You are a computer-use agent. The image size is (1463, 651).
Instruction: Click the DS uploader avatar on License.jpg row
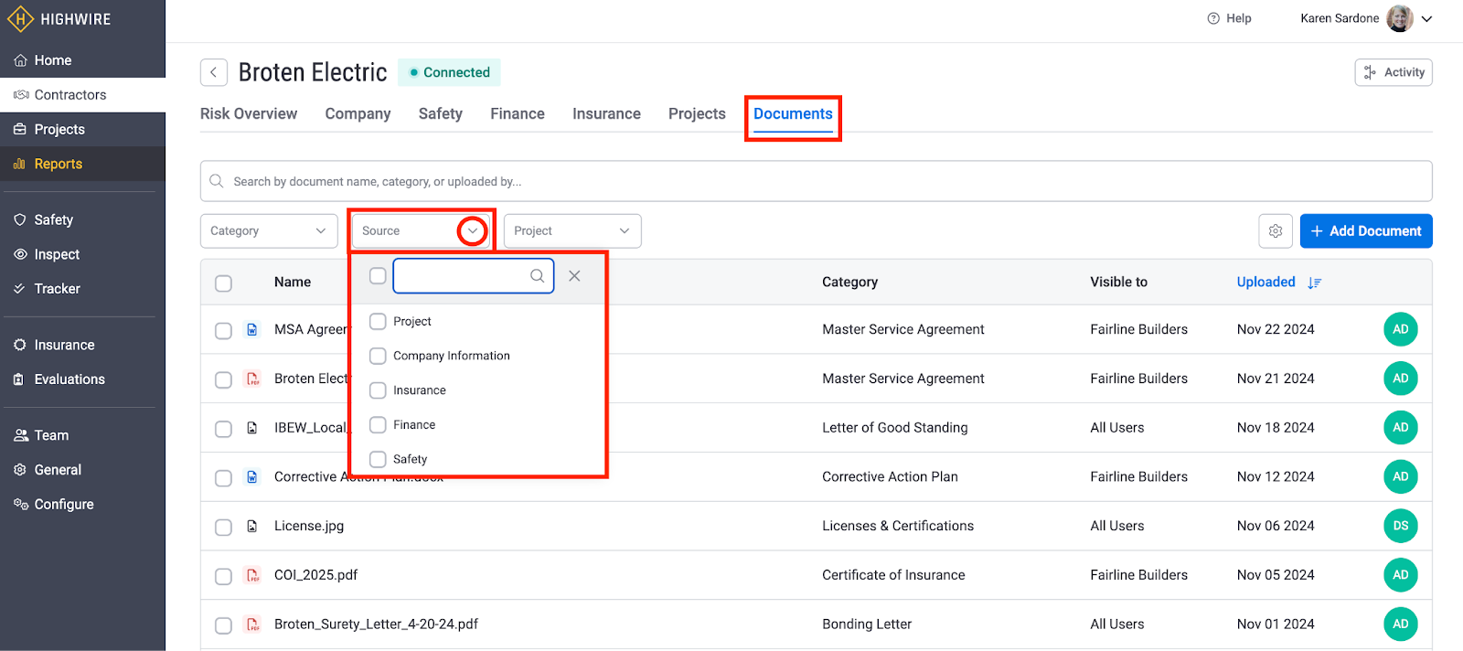pos(1401,526)
